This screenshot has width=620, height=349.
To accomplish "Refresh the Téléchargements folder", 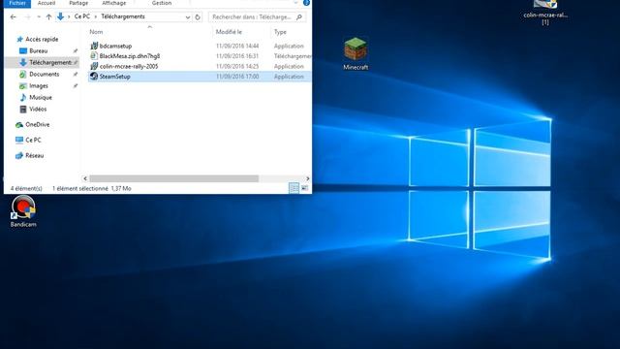I will tap(198, 17).
